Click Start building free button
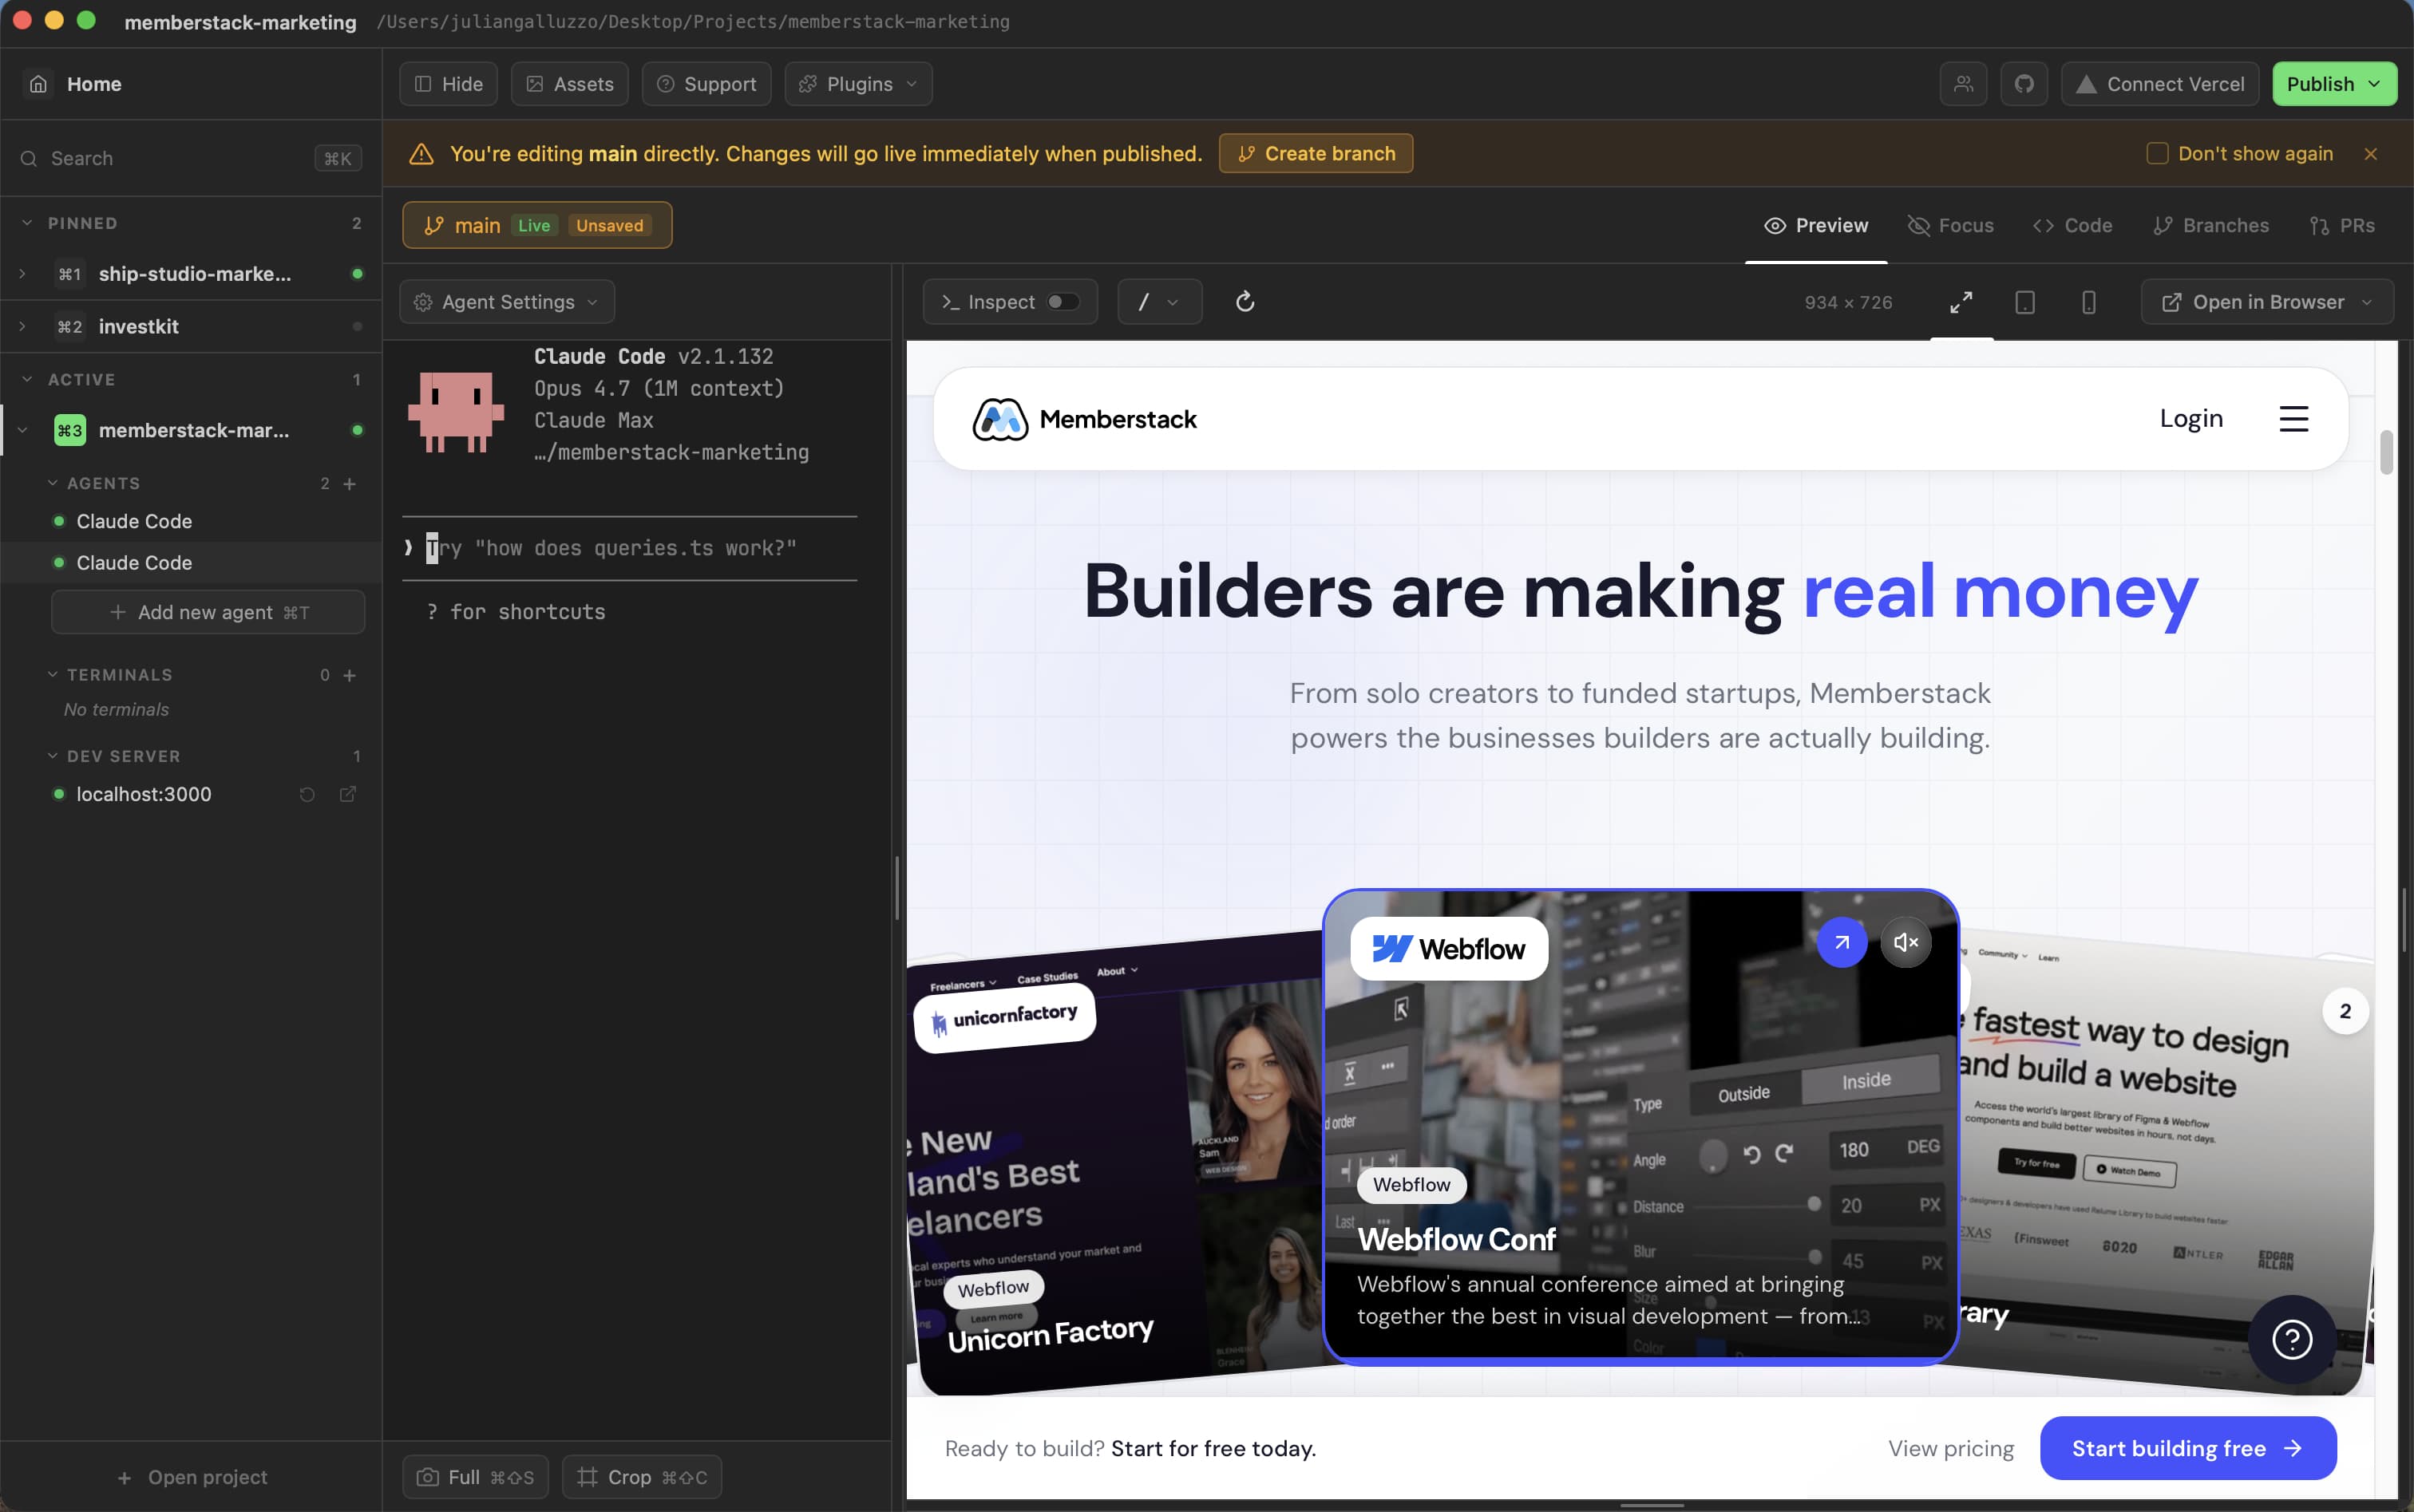Image resolution: width=2414 pixels, height=1512 pixels. click(2188, 1448)
